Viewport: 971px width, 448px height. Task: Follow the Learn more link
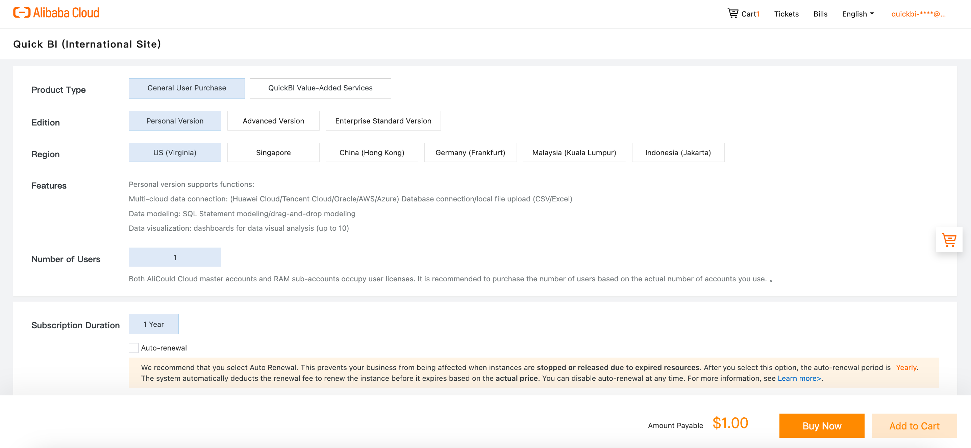click(x=799, y=378)
